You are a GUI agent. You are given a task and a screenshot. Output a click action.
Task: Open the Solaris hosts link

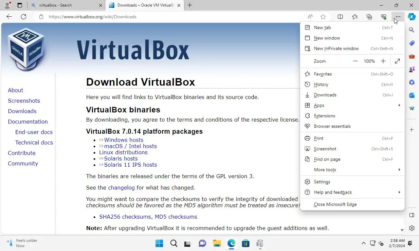[121, 159]
